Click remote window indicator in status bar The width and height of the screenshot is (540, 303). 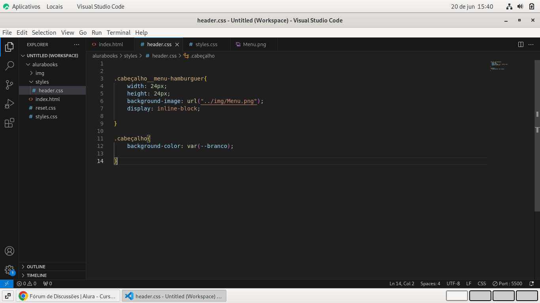click(7, 284)
